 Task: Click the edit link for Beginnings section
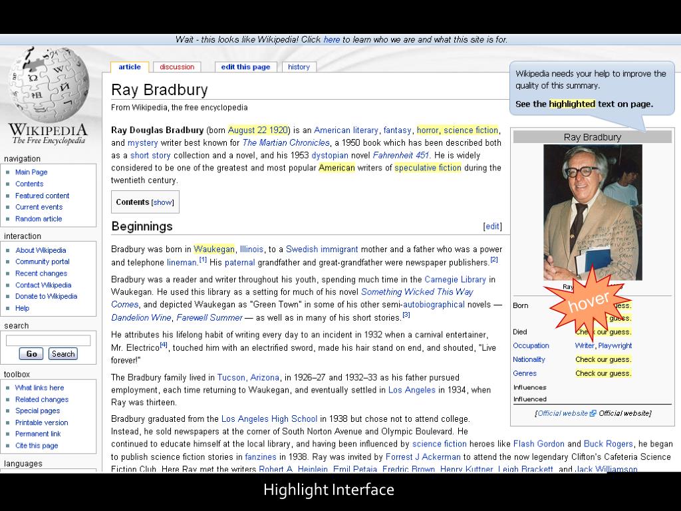pyautogui.click(x=492, y=226)
